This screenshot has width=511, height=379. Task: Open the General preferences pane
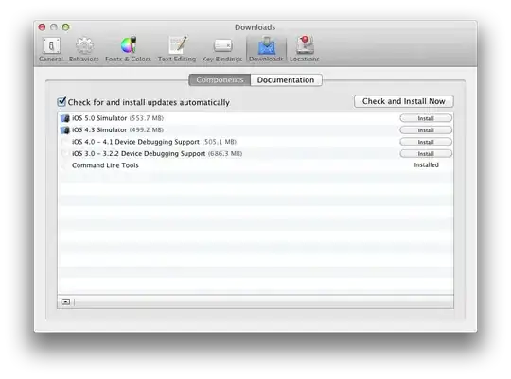51,49
